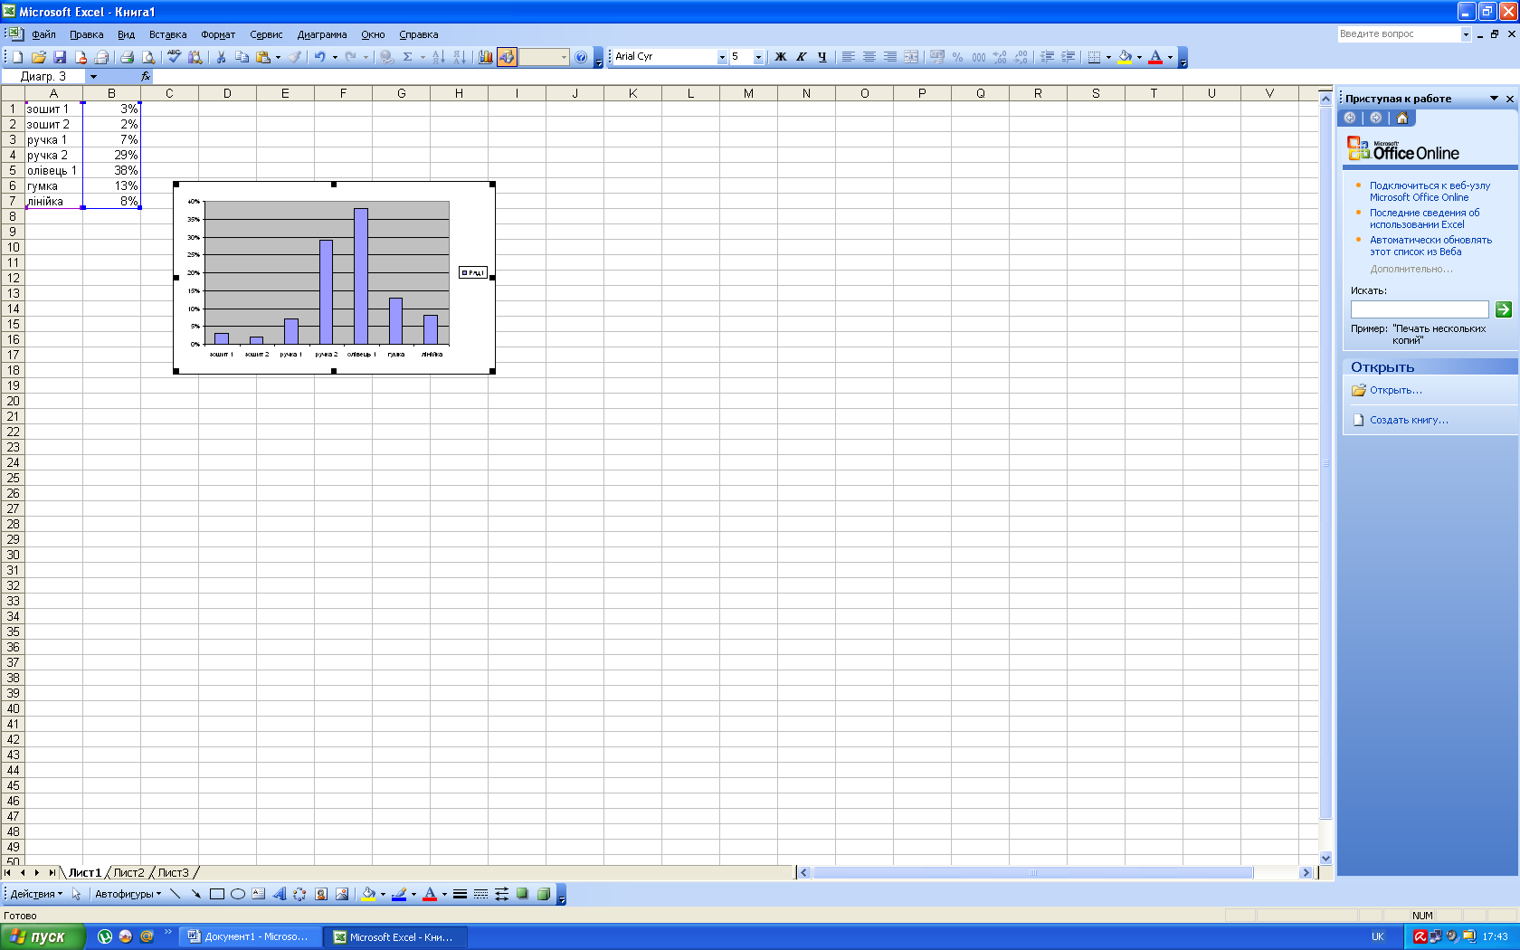Toggle the Select Objects pointer tool
This screenshot has width=1520, height=950.
click(77, 894)
